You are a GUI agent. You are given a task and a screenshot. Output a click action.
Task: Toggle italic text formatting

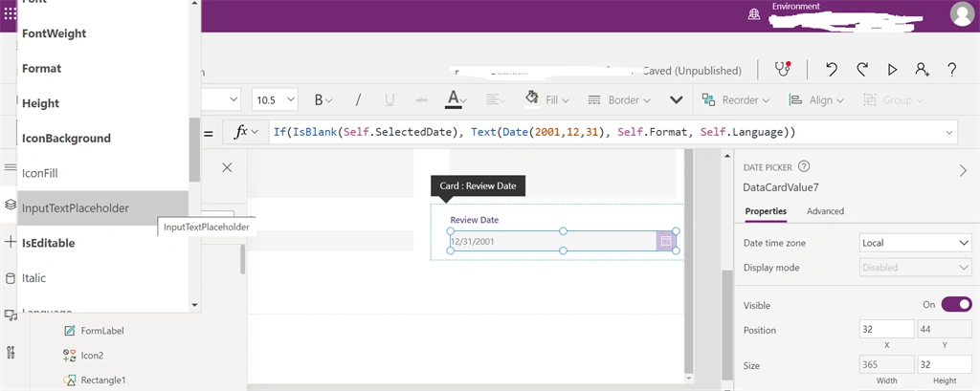[x=358, y=100]
